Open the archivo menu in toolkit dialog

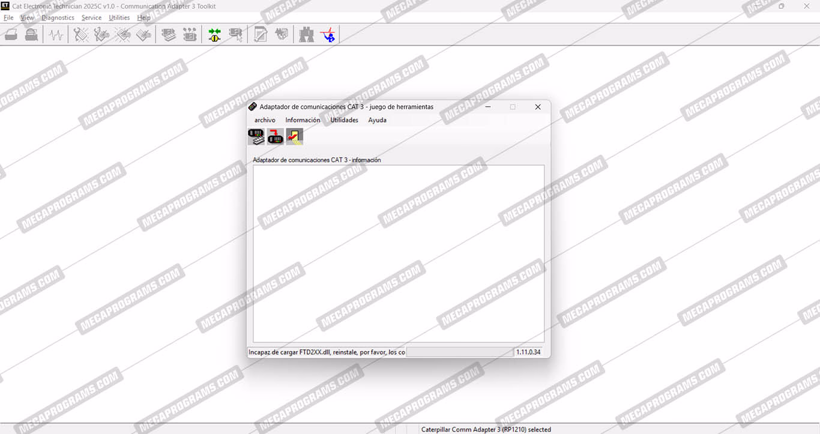click(265, 120)
